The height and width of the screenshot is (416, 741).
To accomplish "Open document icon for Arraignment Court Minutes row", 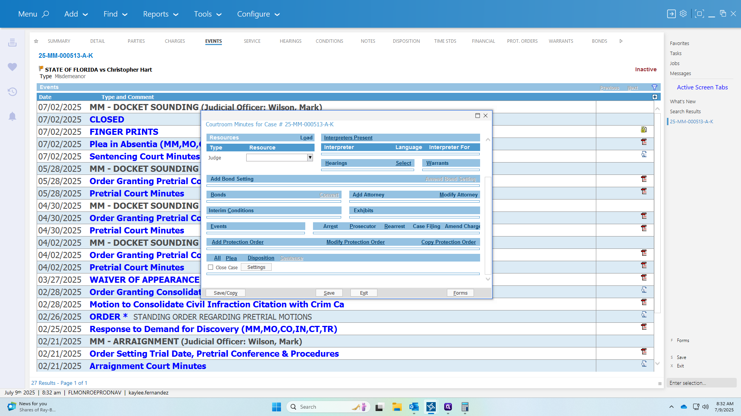I will tap(644, 364).
